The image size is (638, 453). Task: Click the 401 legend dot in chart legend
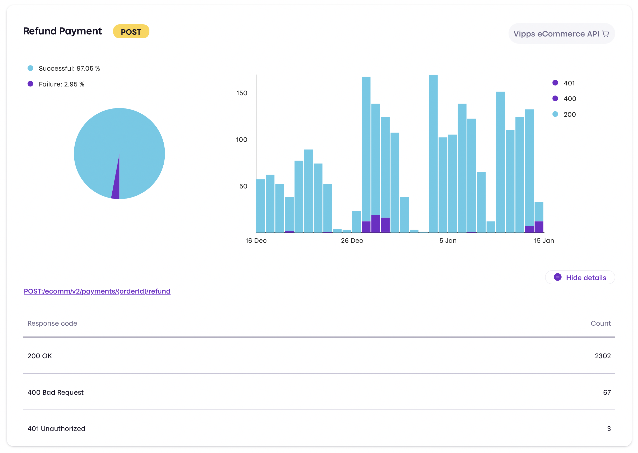[x=555, y=83]
